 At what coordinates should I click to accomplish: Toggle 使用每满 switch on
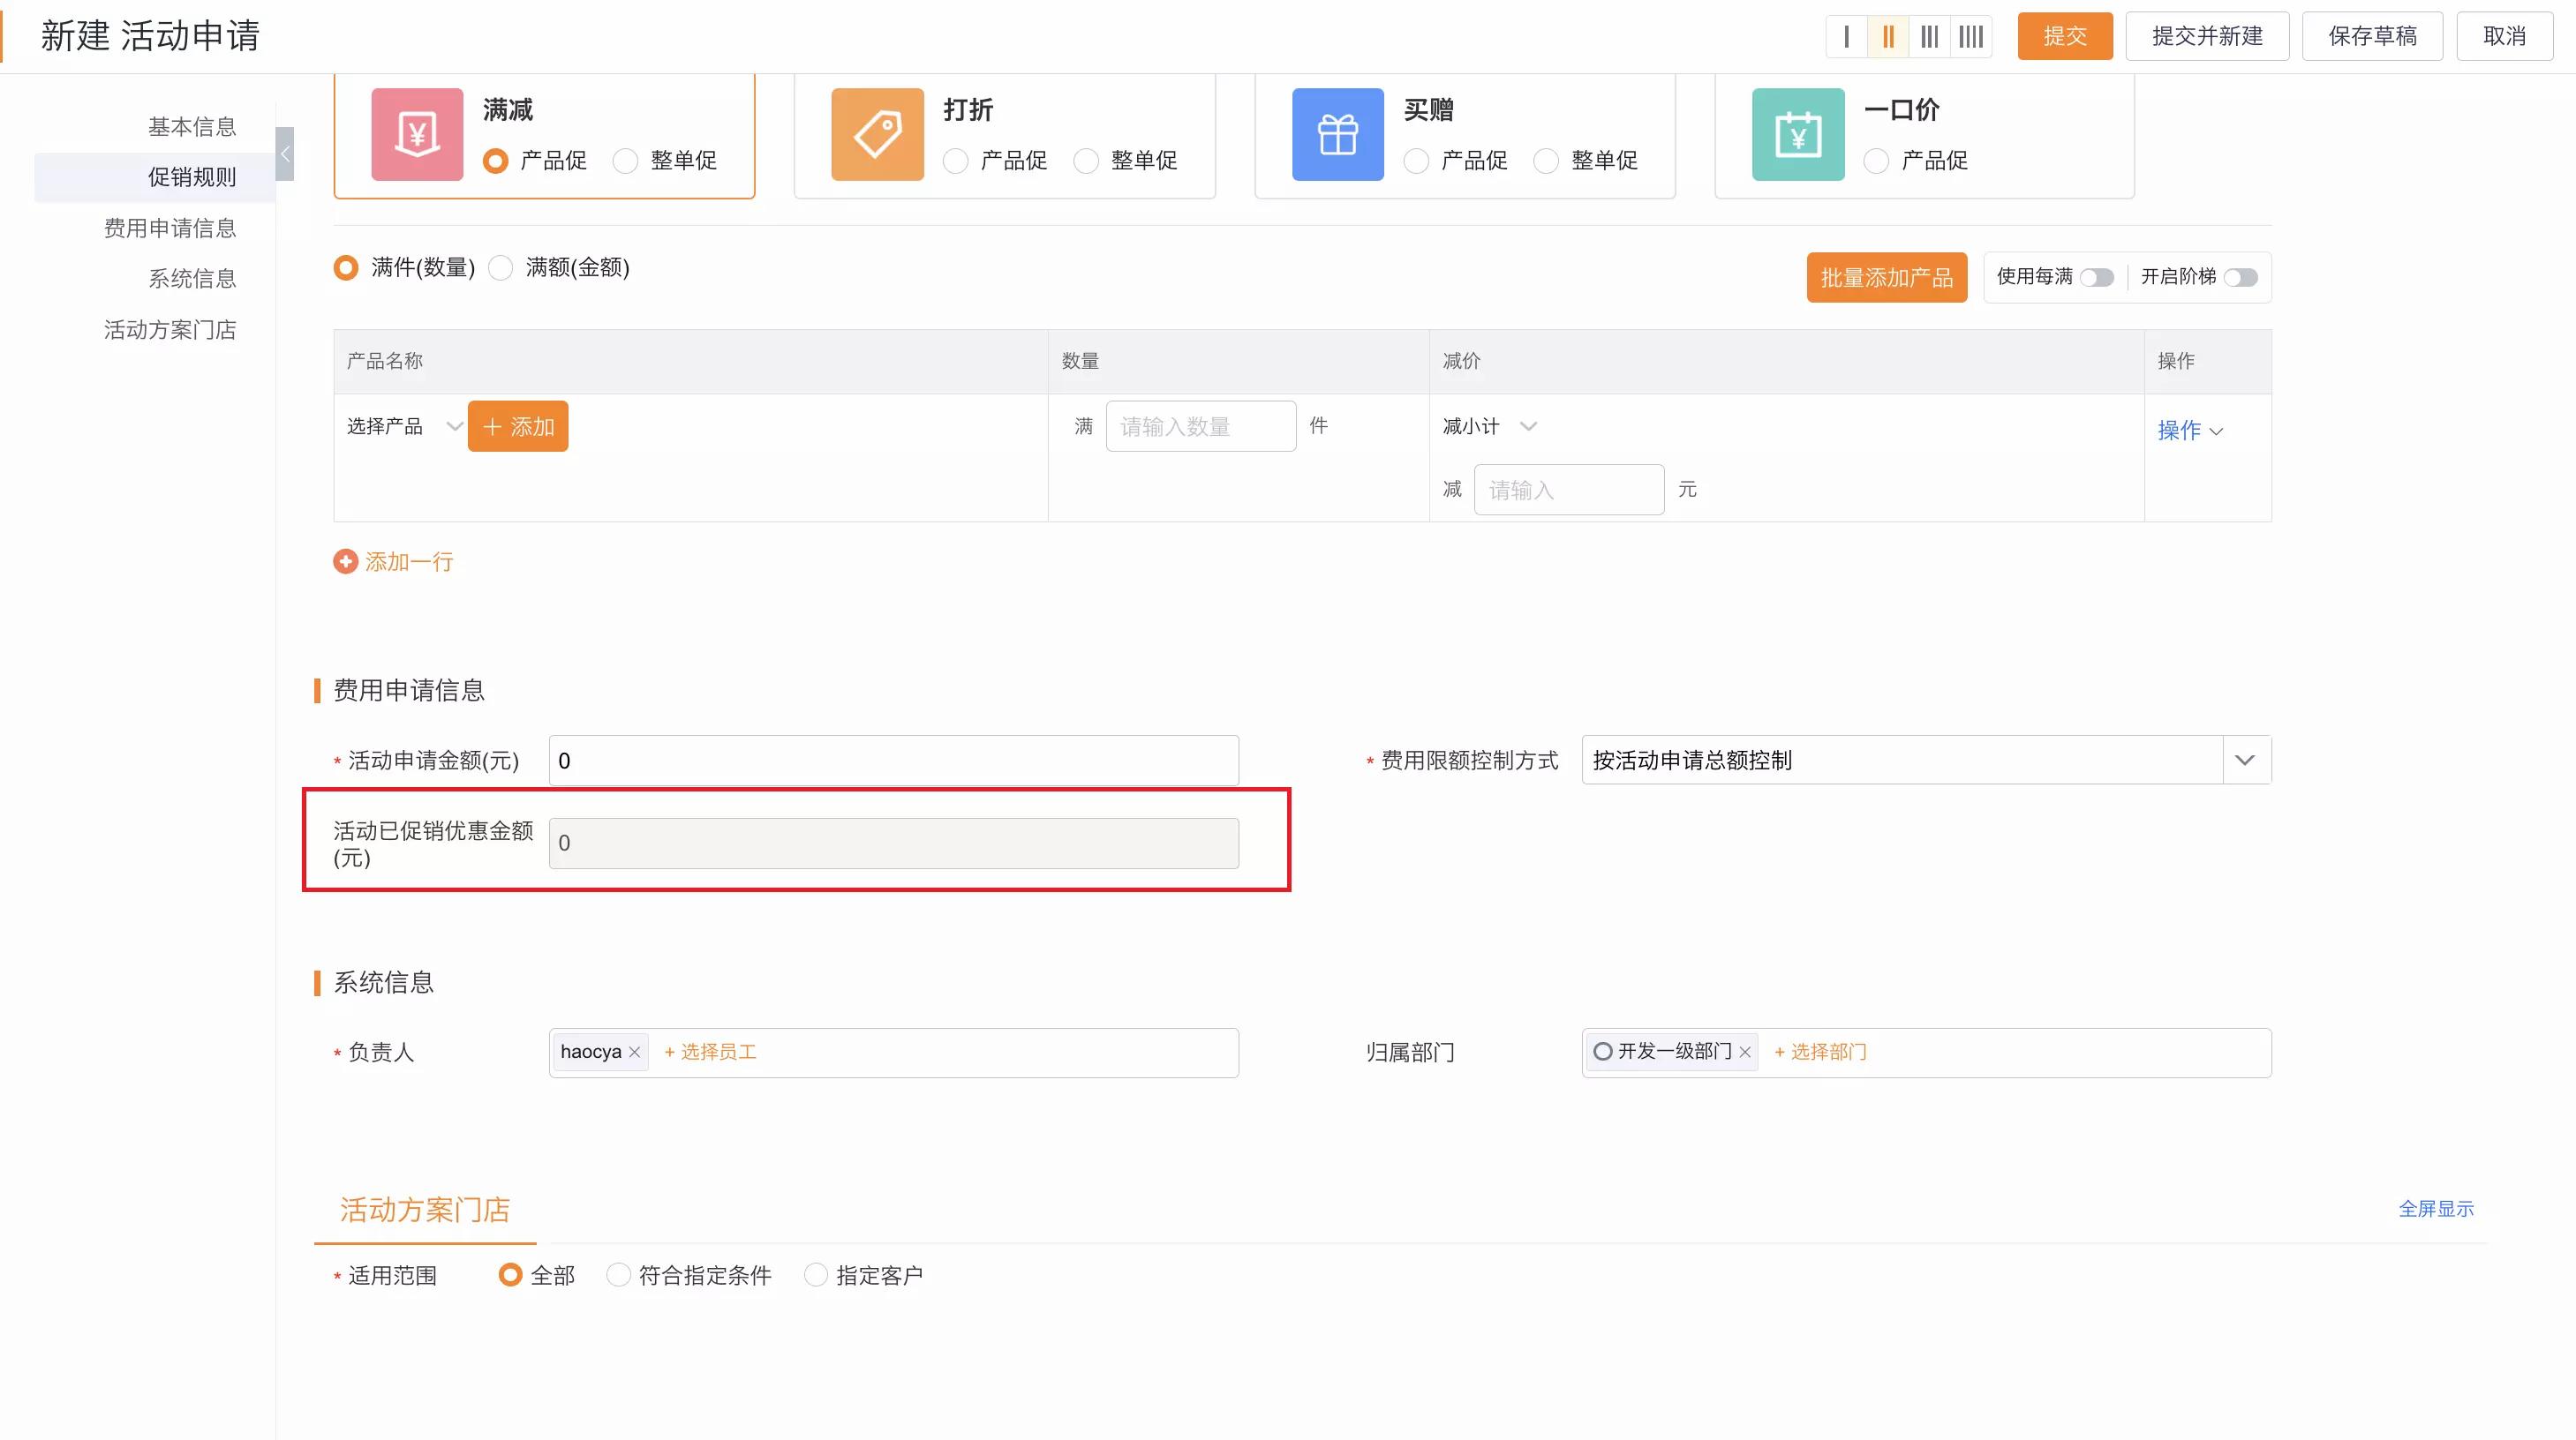point(2097,276)
